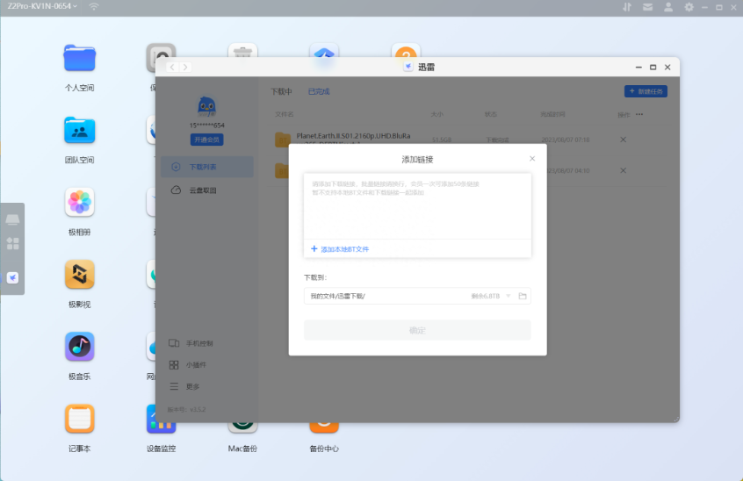Viewport: 743px width, 481px height.
Task: Delete the Planet.Earth.II task with its X
Action: [623, 140]
